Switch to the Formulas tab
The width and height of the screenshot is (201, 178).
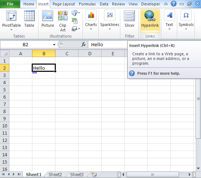click(87, 4)
